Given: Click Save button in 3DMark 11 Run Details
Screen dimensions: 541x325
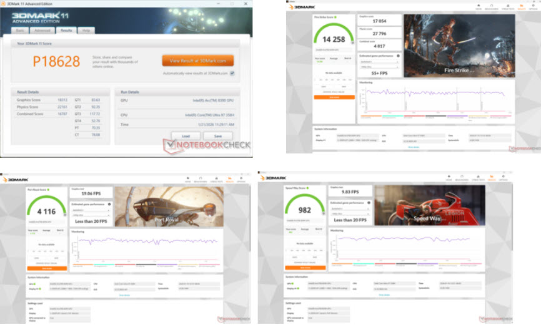Looking at the screenshot, I should tap(218, 136).
